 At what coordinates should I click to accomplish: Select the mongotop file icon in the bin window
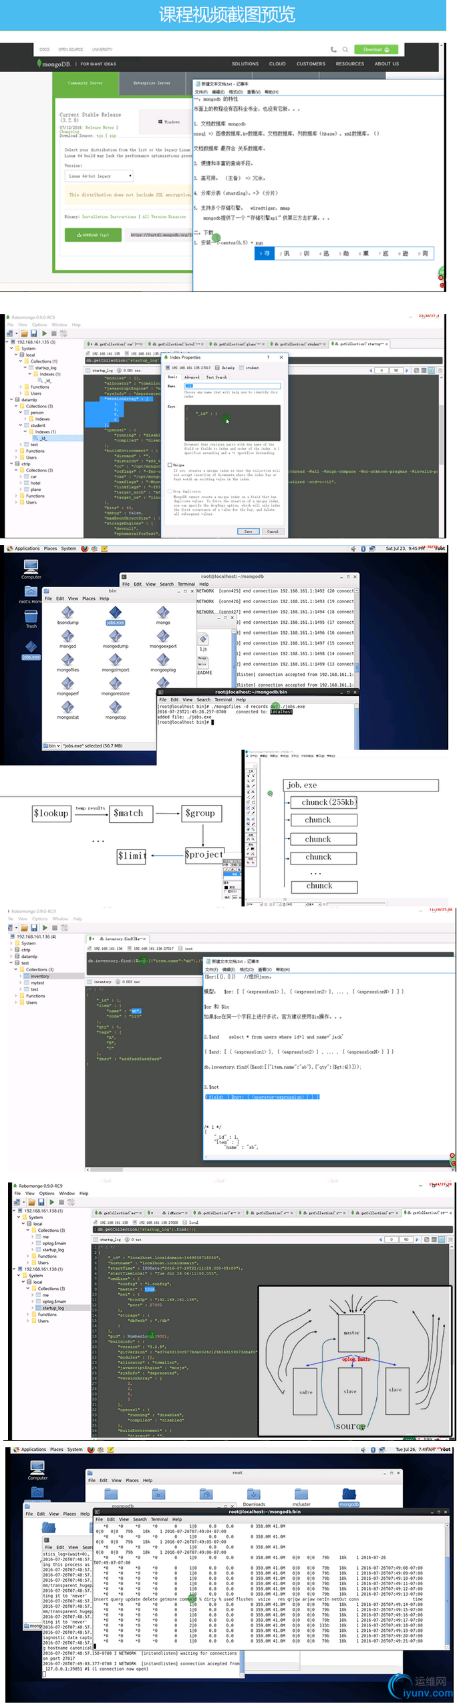click(116, 710)
